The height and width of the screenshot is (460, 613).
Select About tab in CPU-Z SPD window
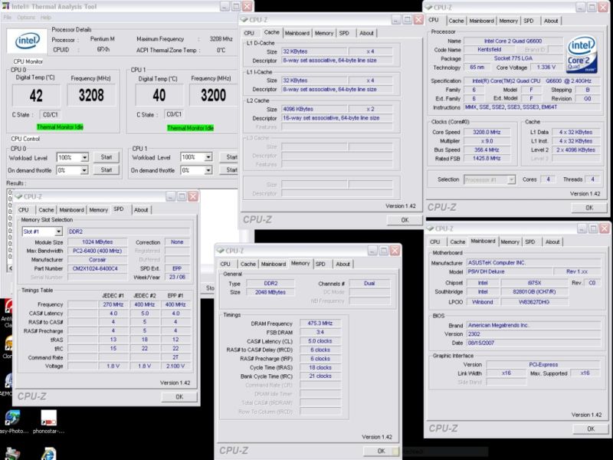[x=141, y=210]
